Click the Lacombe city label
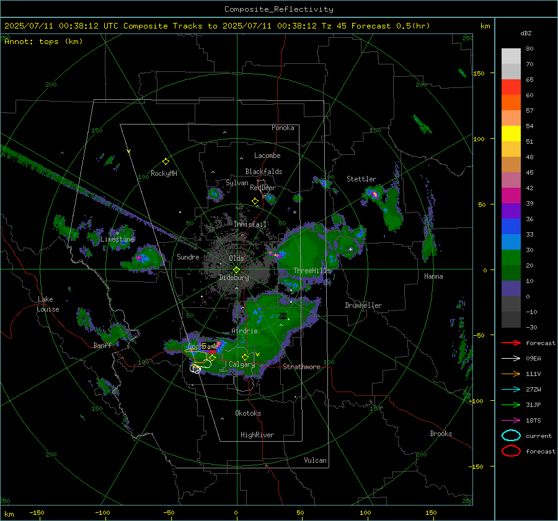 tap(267, 155)
